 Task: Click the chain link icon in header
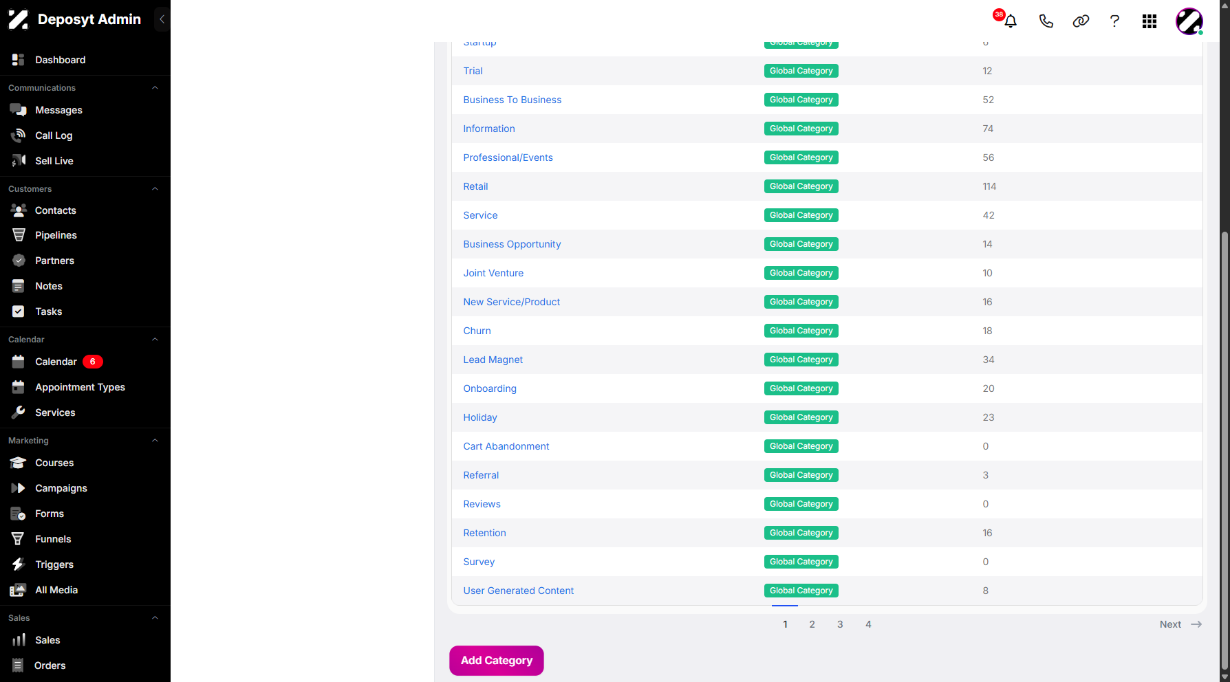1081,21
